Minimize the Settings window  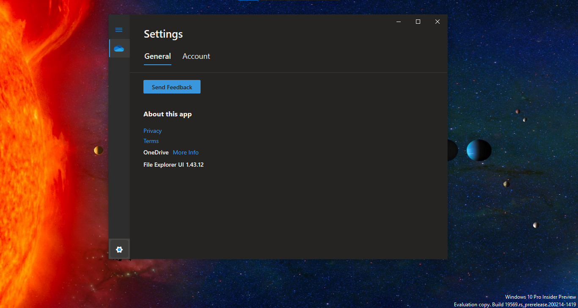[x=399, y=22]
